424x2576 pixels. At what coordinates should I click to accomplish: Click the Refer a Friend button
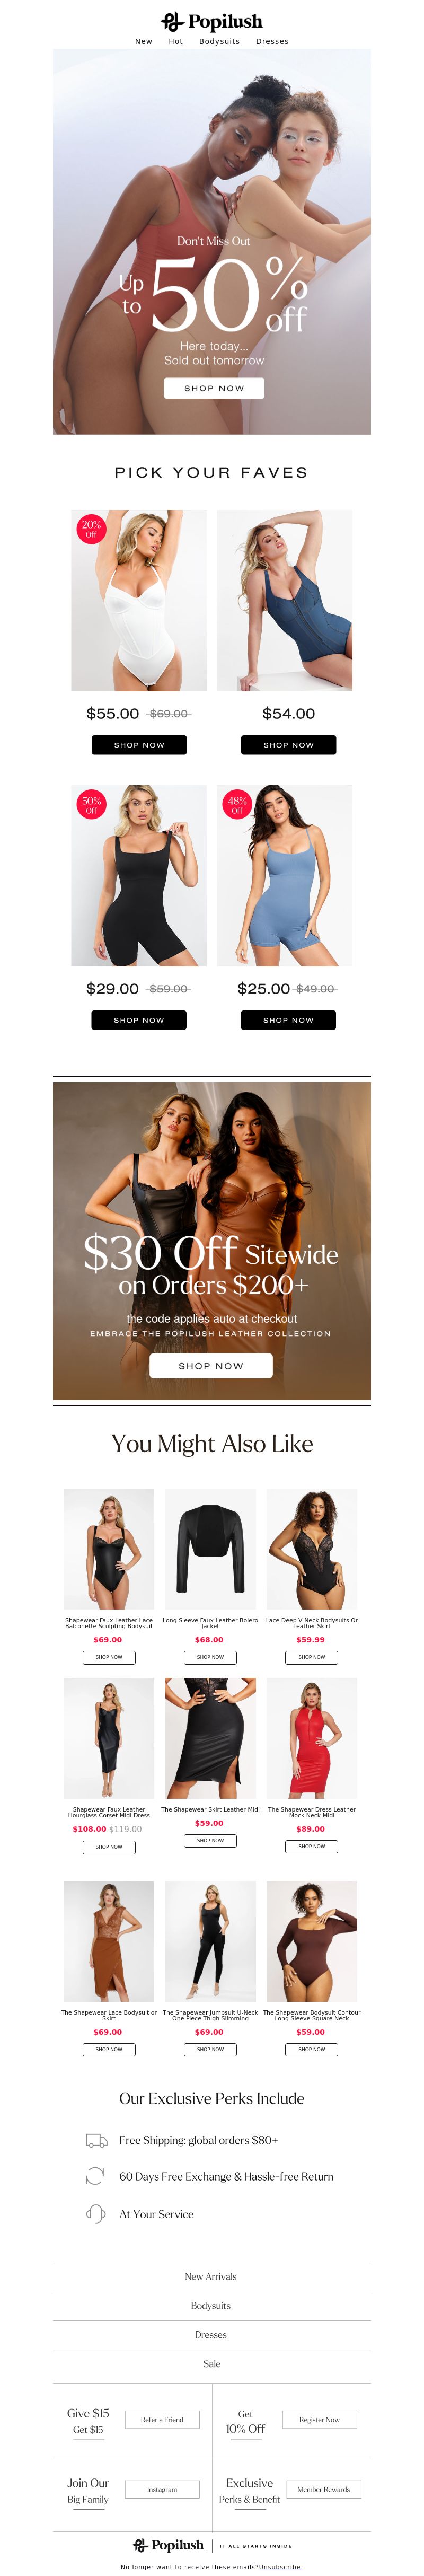point(162,2420)
